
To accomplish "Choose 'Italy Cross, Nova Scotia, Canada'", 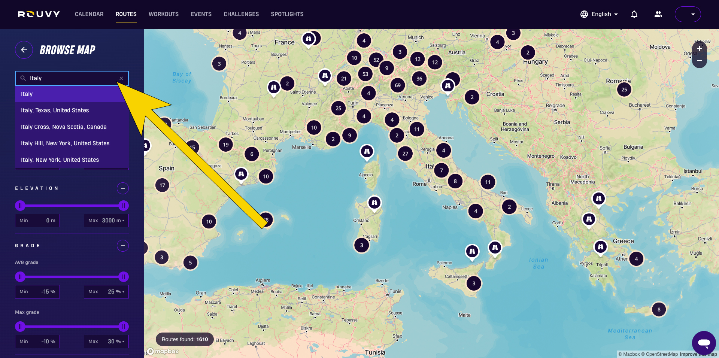I will [72, 127].
